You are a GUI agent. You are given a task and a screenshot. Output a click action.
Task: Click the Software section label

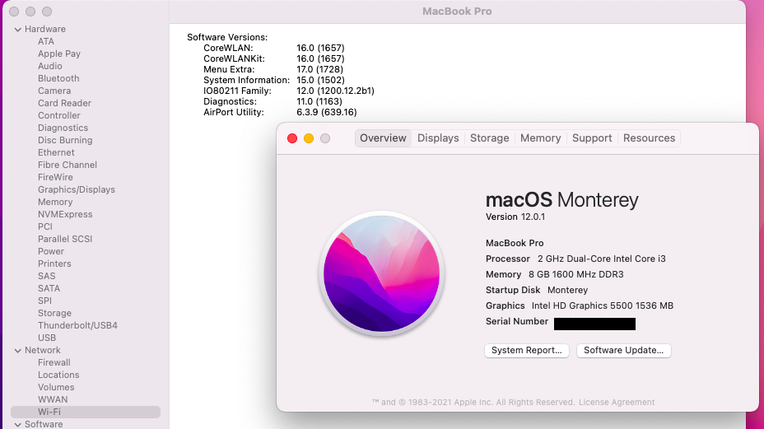pos(44,424)
